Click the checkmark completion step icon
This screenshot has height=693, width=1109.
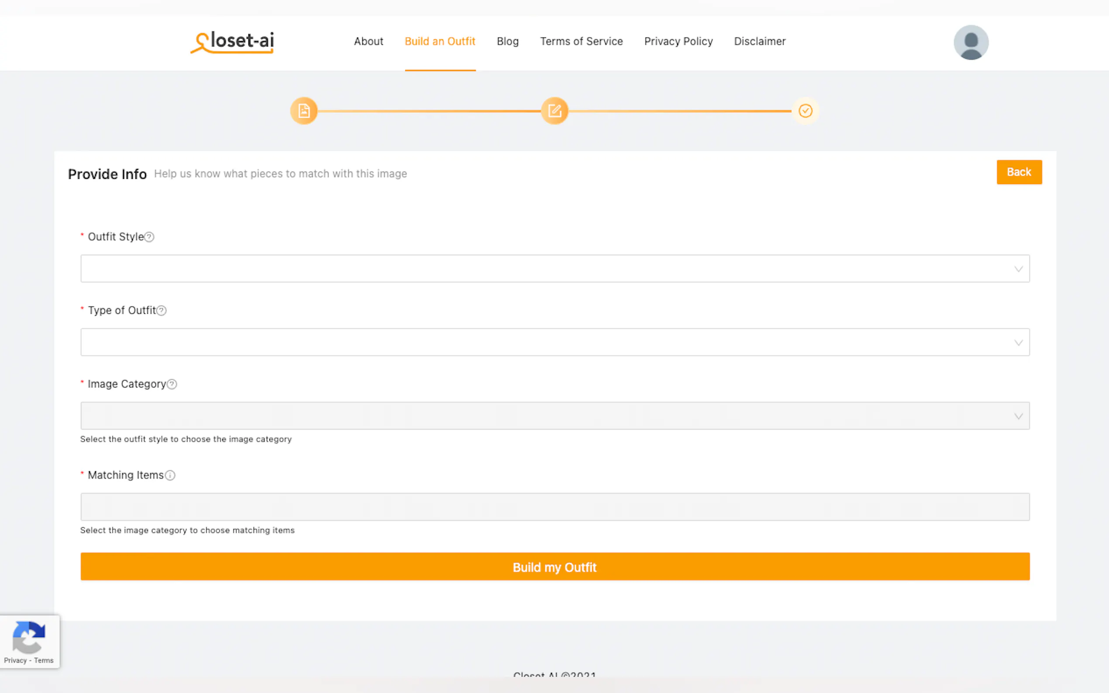point(805,111)
